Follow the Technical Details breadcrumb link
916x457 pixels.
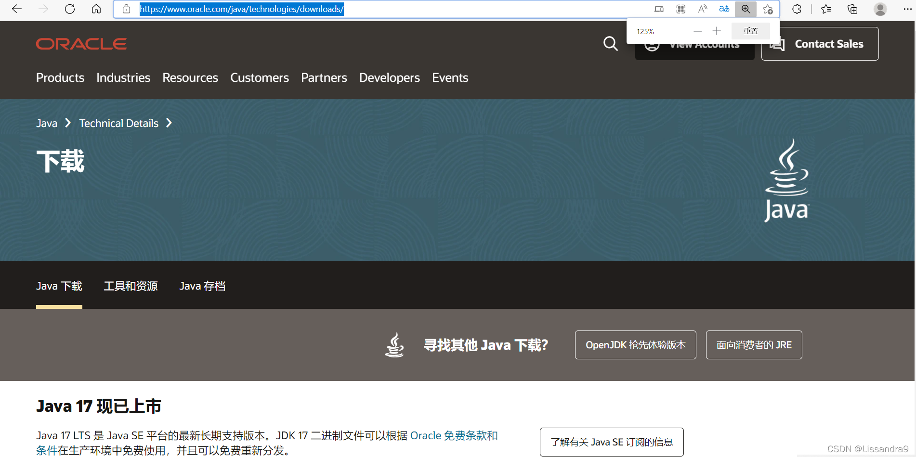(119, 123)
